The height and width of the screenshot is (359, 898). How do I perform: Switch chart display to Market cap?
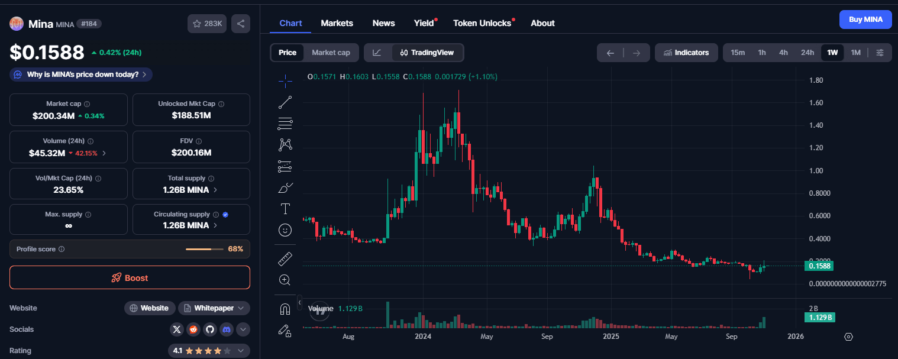coord(331,53)
